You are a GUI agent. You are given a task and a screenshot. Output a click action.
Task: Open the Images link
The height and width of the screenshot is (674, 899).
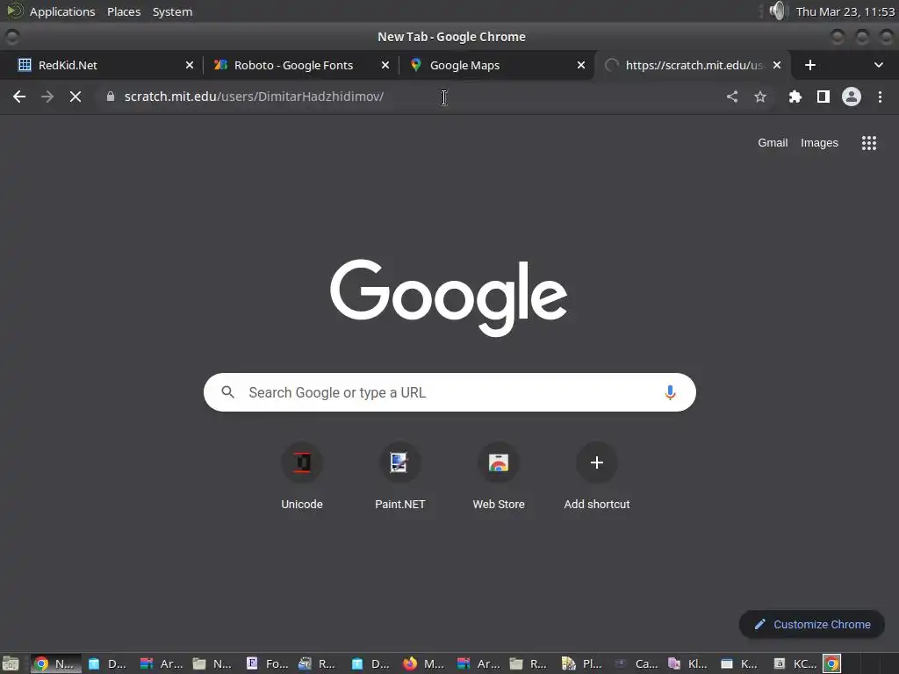[x=819, y=143]
